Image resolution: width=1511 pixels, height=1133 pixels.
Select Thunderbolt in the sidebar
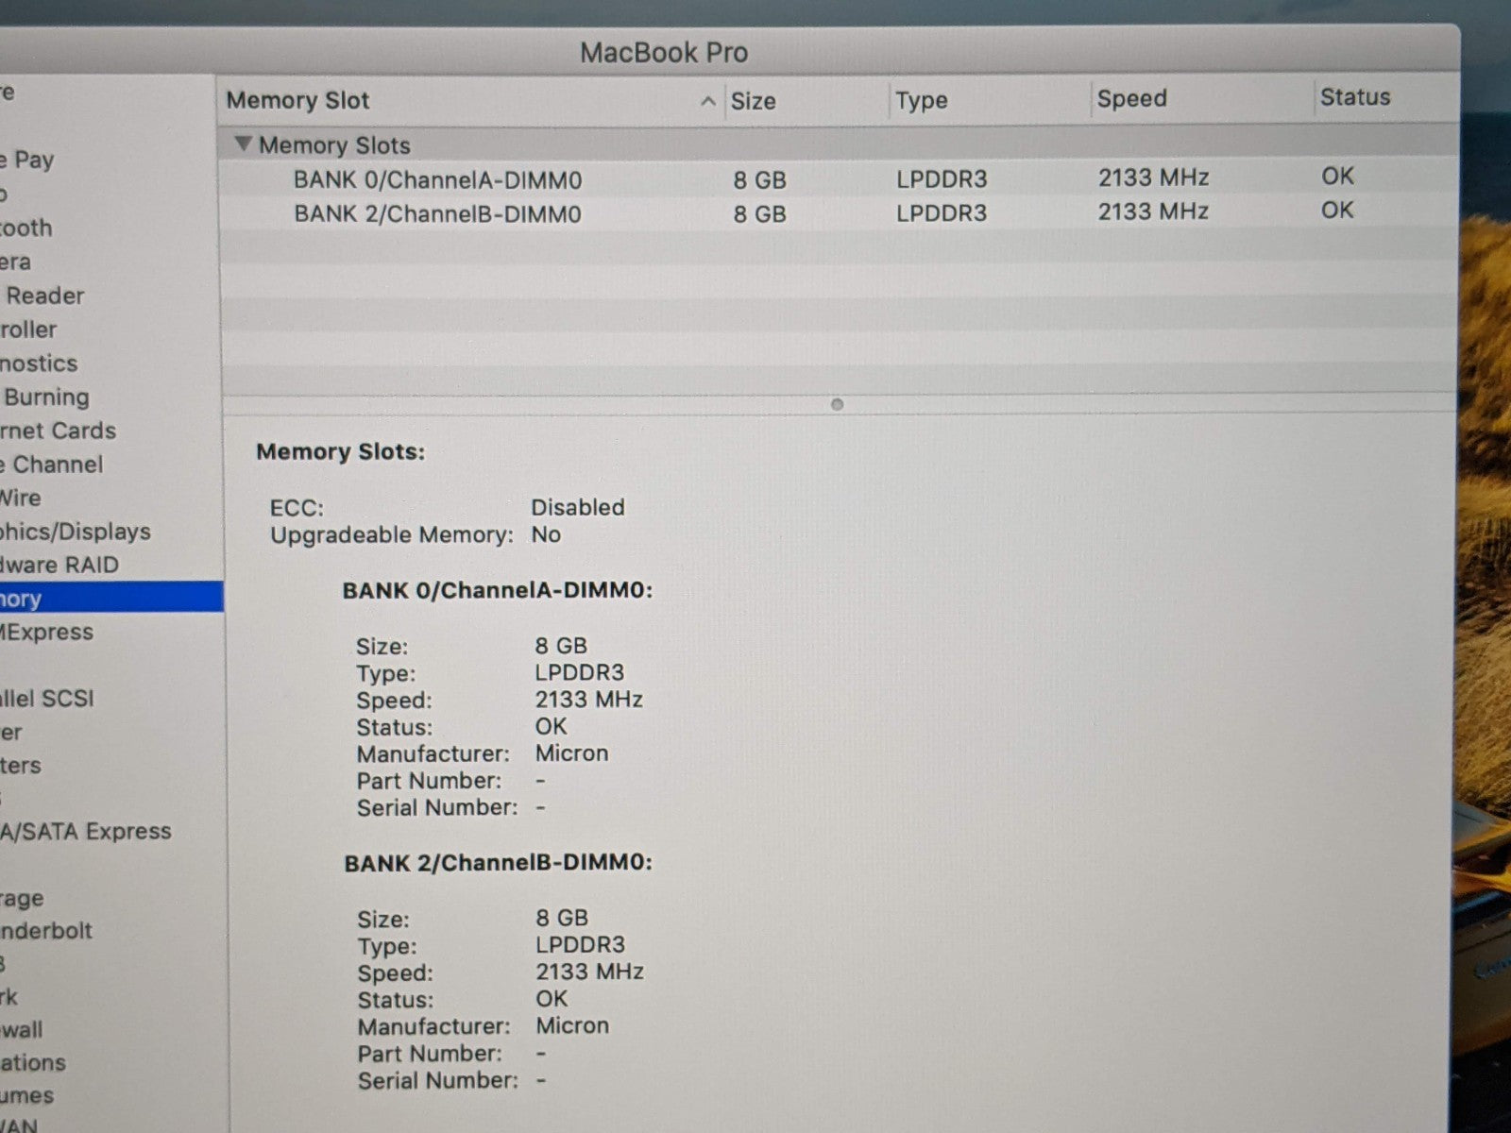46,930
